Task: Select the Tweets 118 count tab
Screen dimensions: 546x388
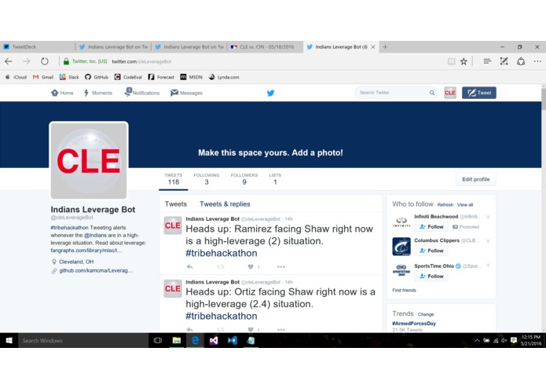Action: (174, 179)
